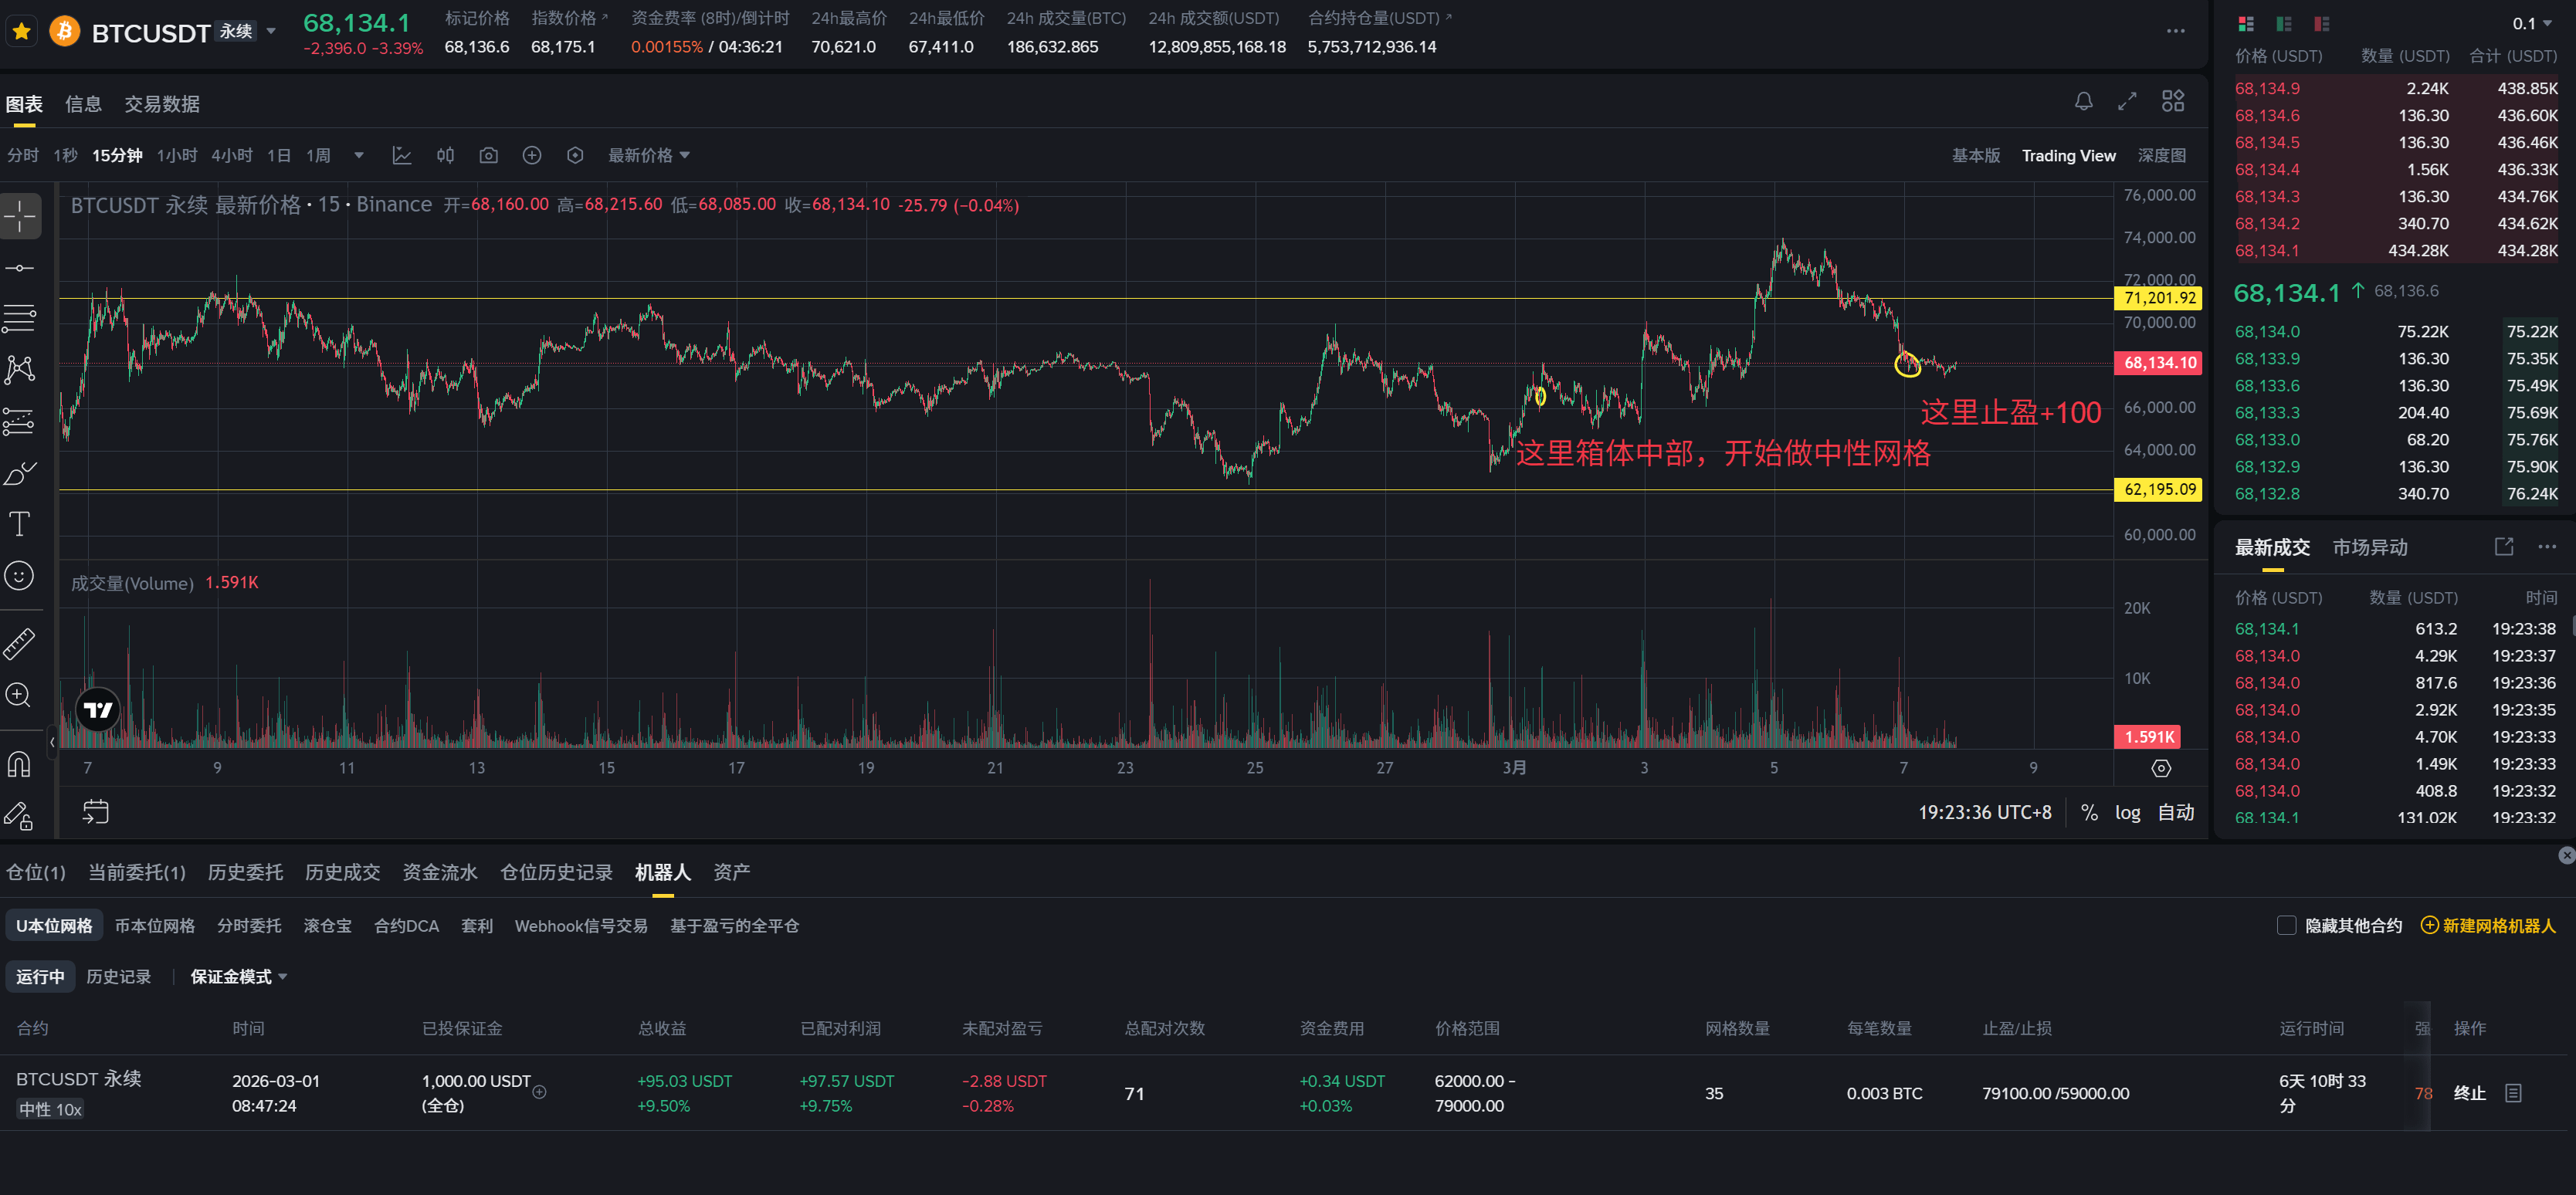The height and width of the screenshot is (1195, 2576).
Task: Toggle log scale on chart
Action: tap(2127, 812)
